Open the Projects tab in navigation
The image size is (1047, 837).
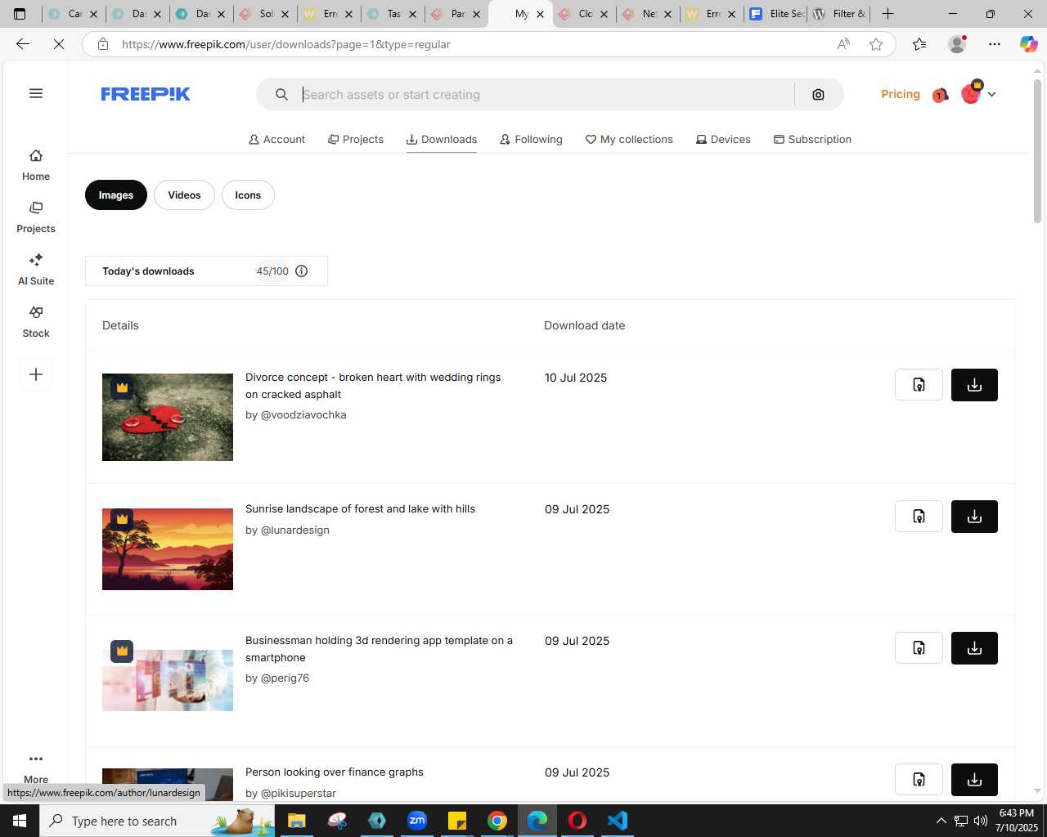click(x=355, y=140)
